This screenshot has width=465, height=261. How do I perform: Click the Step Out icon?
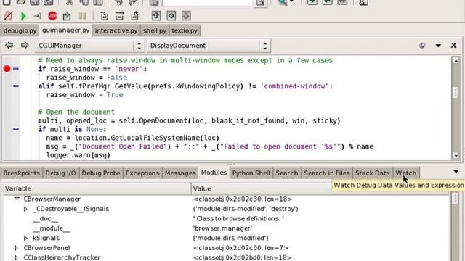click(x=134, y=16)
